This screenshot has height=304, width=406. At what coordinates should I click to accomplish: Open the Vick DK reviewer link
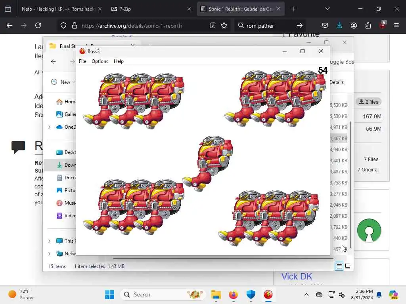(297, 276)
